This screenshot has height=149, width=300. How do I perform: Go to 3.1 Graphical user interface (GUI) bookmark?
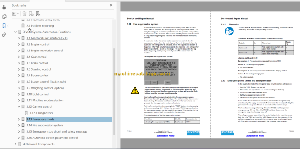[47, 38]
